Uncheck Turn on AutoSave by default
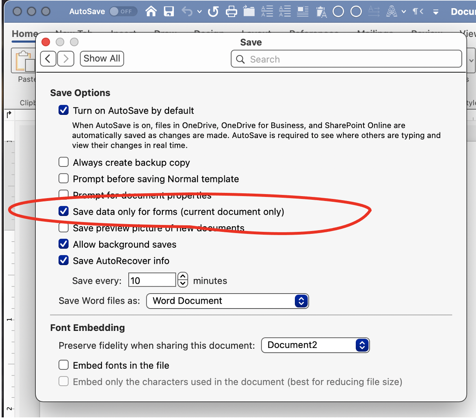 63,110
